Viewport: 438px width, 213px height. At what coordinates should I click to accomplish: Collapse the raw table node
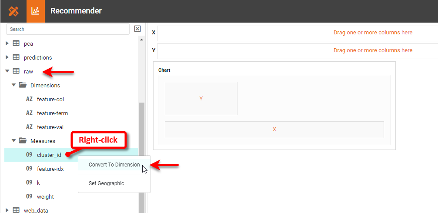[7, 71]
